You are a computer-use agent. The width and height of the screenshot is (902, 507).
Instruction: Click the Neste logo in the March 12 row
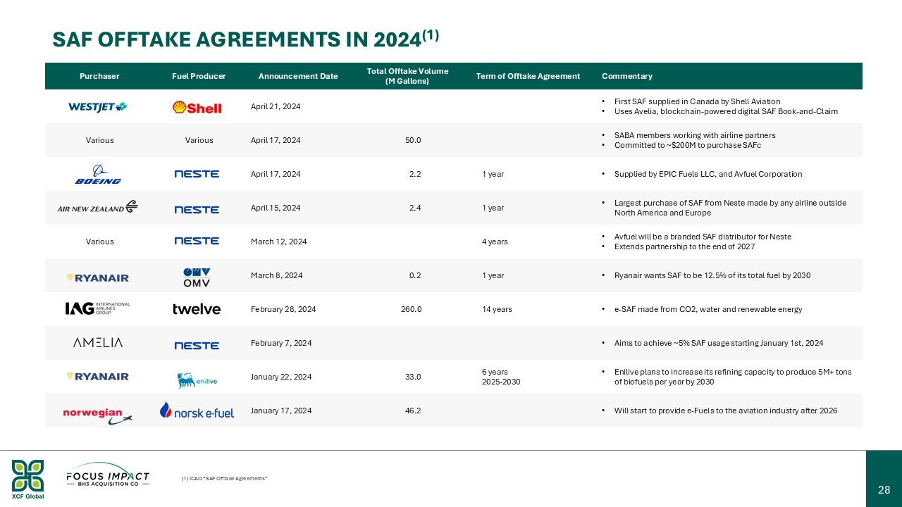[197, 241]
